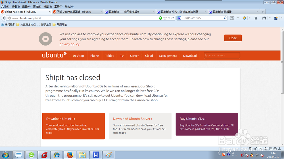Click the undo closed tab arrow icon
Viewport: 284px width, 159px height.
(x=264, y=18)
